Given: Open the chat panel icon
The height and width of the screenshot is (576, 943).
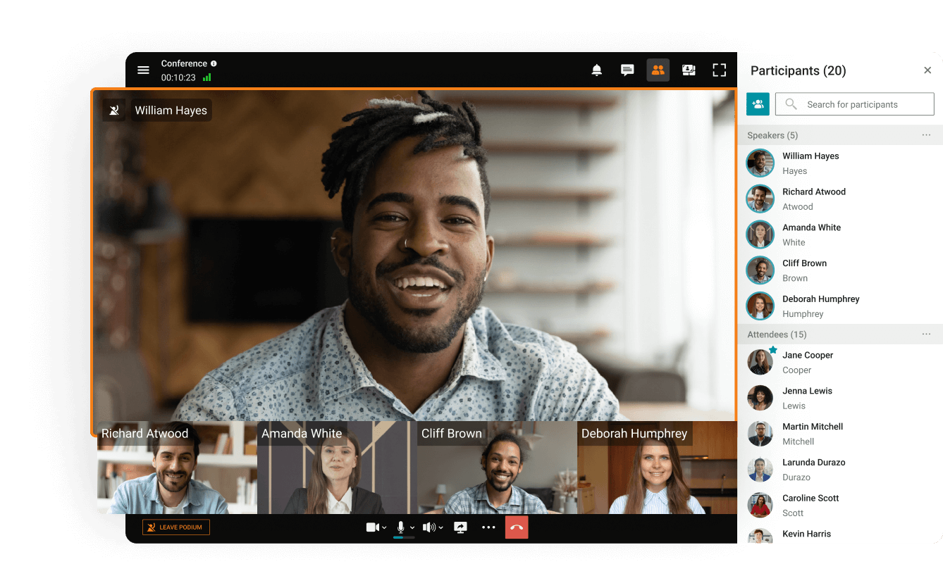Looking at the screenshot, I should tap(627, 70).
